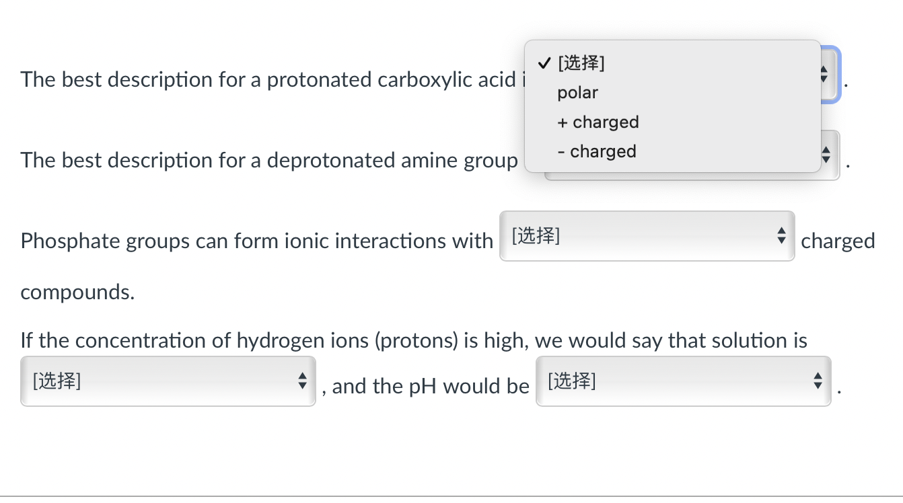Click the arrows icon on the pH dropdown

coord(818,381)
